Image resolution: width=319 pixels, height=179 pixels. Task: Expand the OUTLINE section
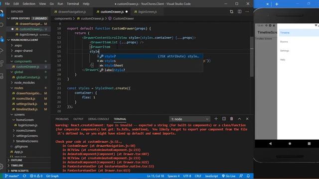(x=28, y=160)
